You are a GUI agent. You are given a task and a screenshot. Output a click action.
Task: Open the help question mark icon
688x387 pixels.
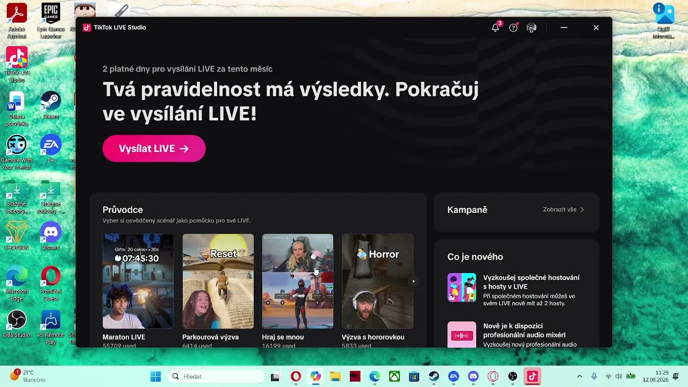513,27
